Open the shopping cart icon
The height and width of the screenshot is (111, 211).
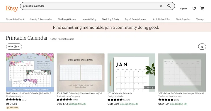click(202, 8)
